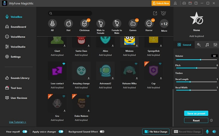The height and width of the screenshot is (136, 219).
Task: Click Save as preset
Action: pos(196,113)
